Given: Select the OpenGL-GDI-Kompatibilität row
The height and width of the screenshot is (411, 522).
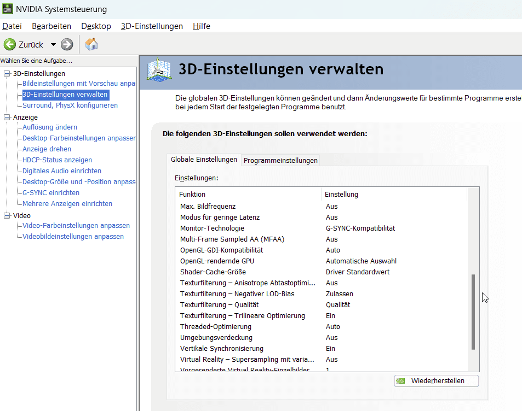Looking at the screenshot, I should click(322, 250).
